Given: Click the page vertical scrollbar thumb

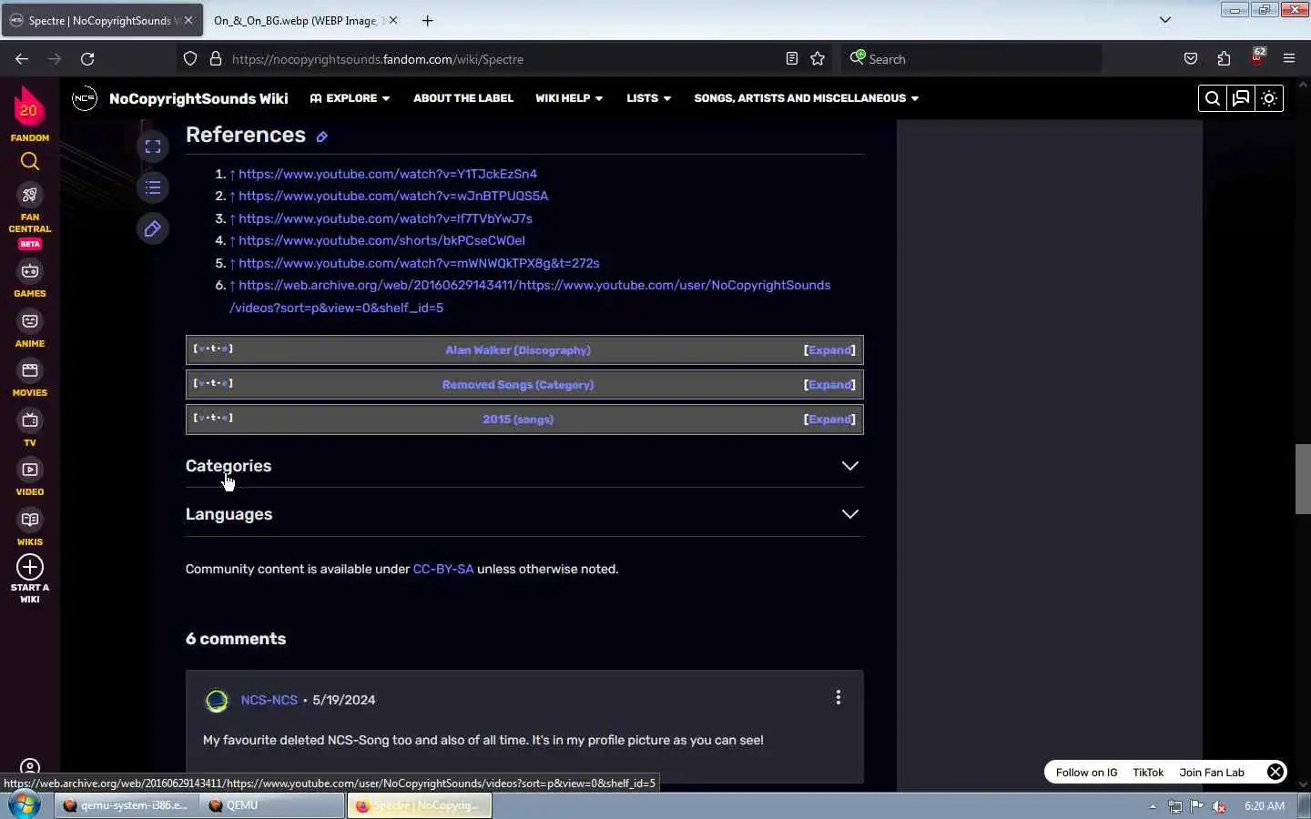Looking at the screenshot, I should [x=1303, y=479].
